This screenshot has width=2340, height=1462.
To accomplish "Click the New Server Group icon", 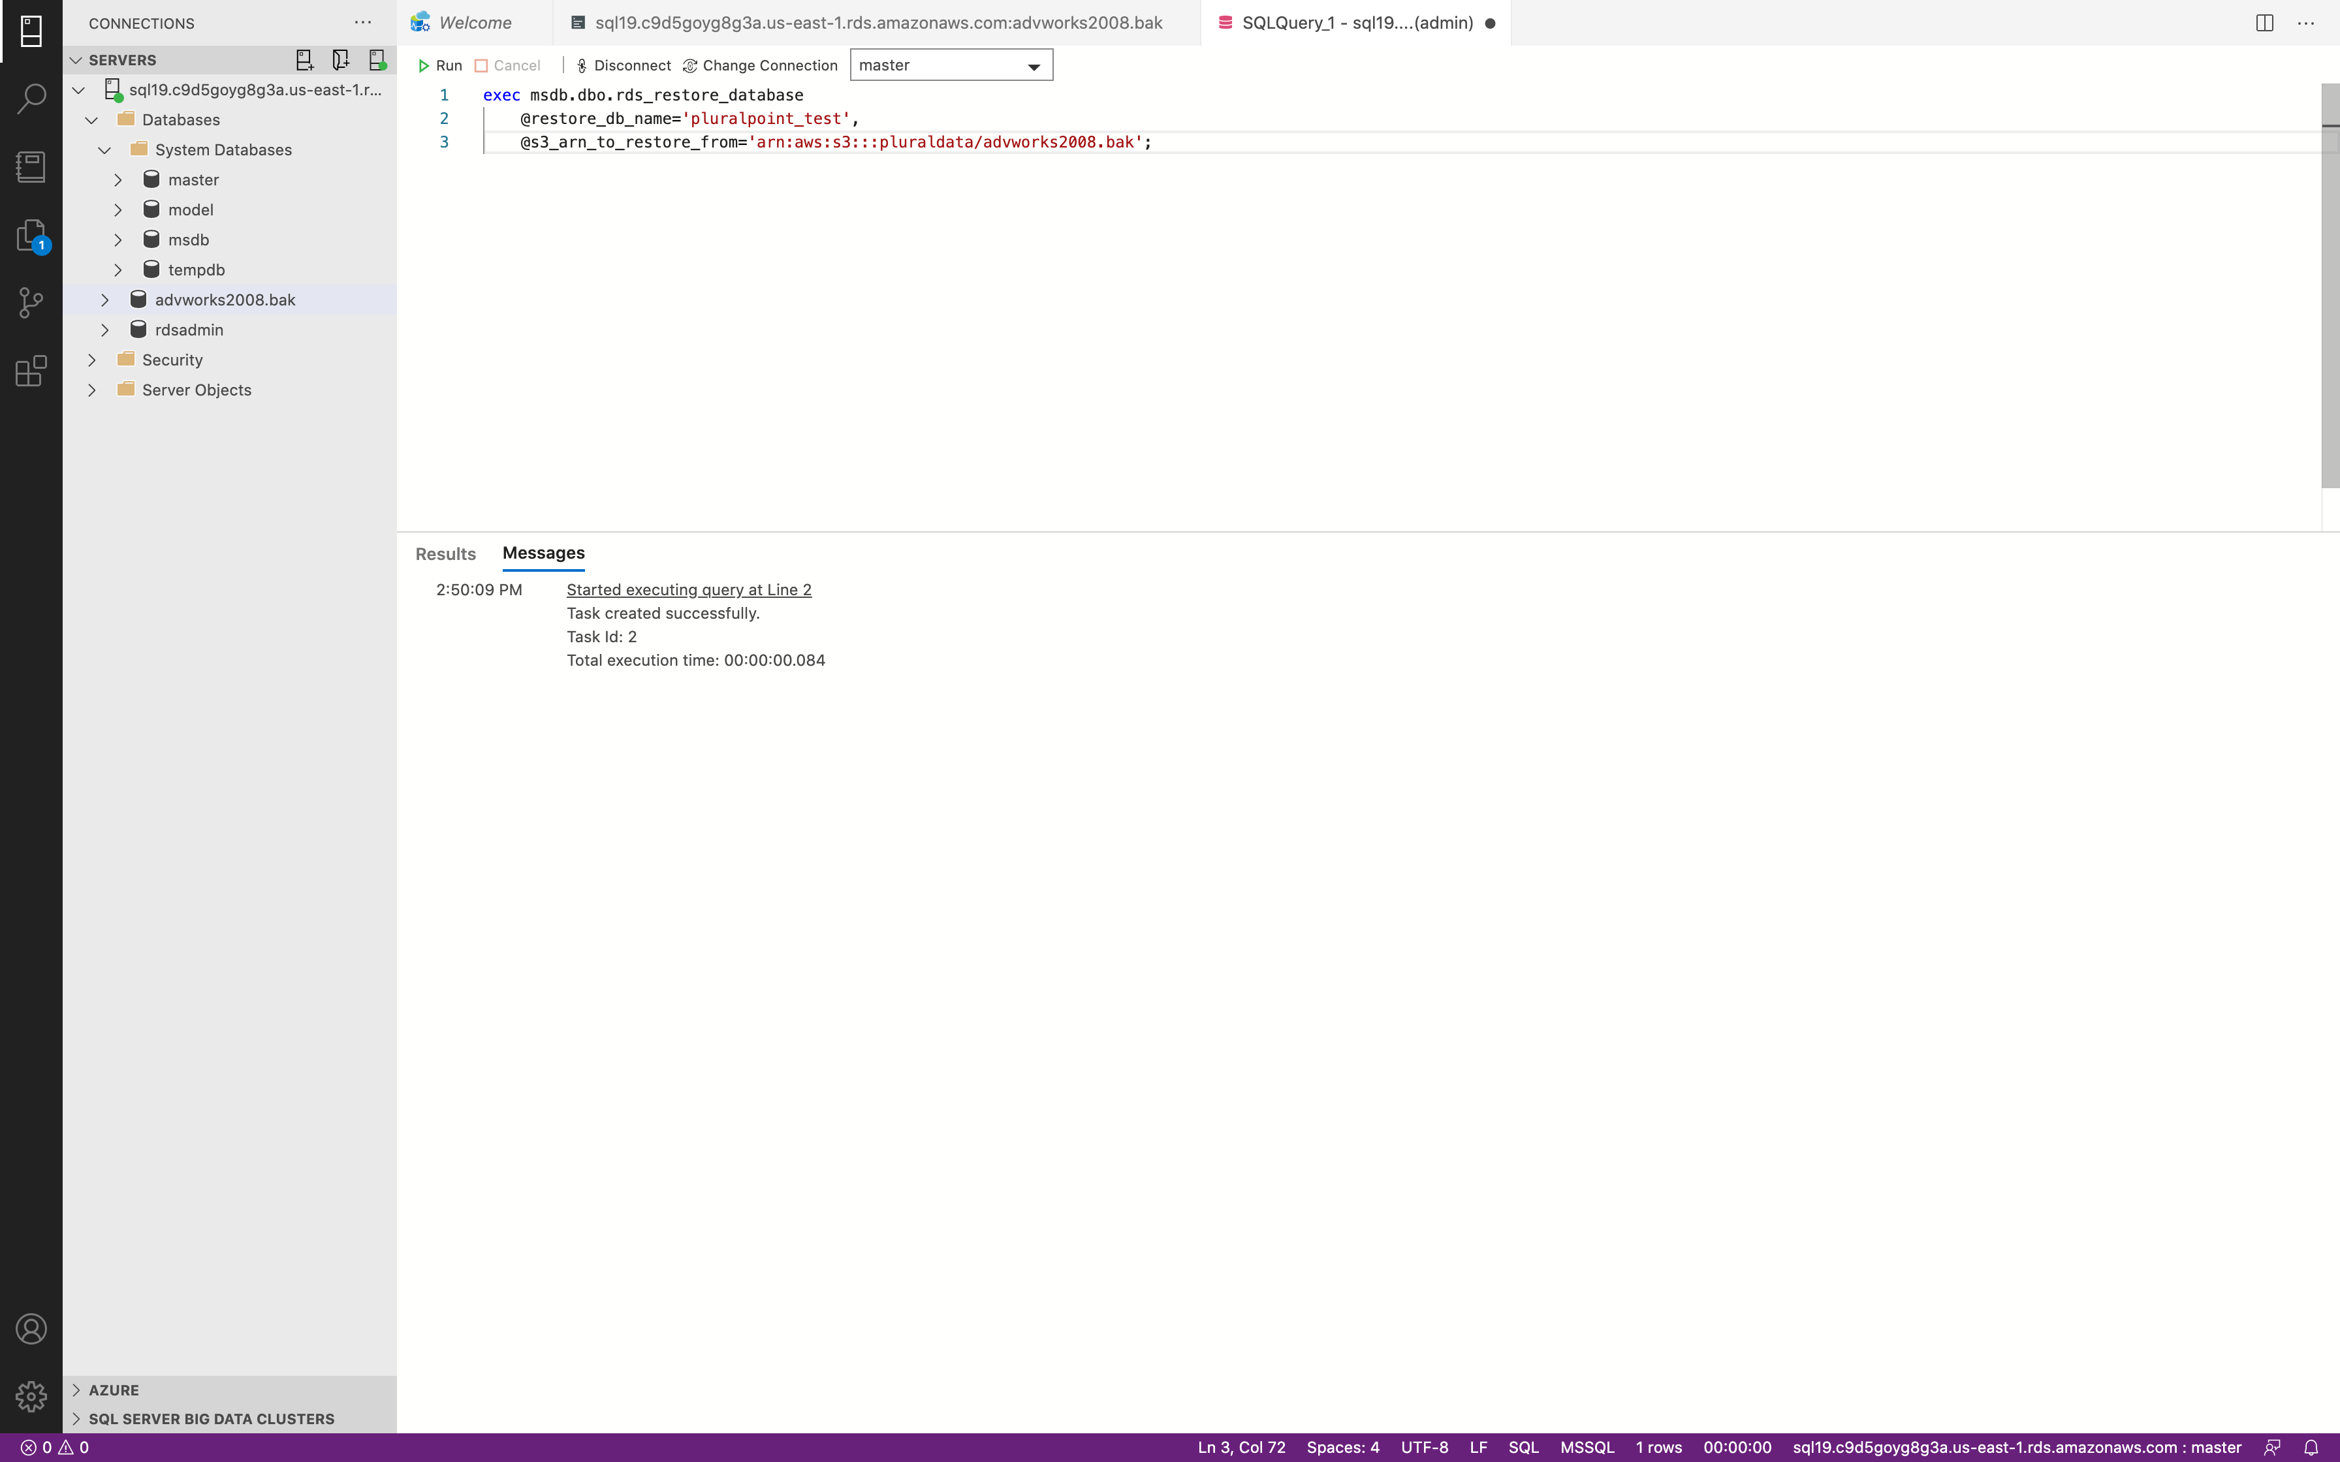I will click(x=340, y=60).
